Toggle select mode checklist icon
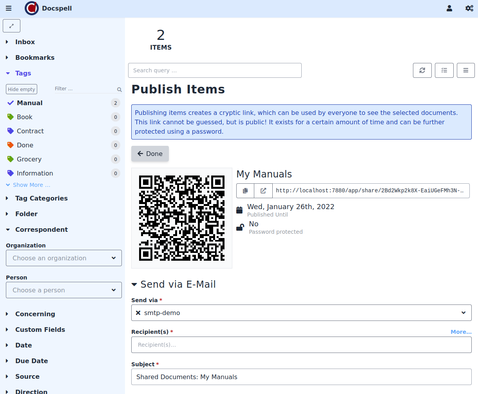 point(444,70)
